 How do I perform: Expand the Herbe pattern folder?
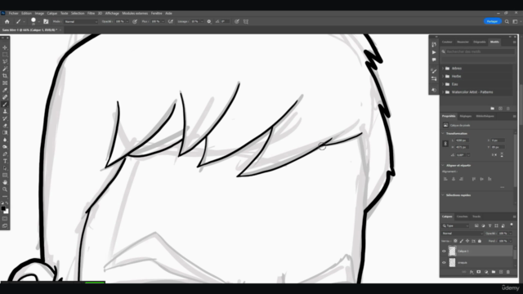click(443, 76)
